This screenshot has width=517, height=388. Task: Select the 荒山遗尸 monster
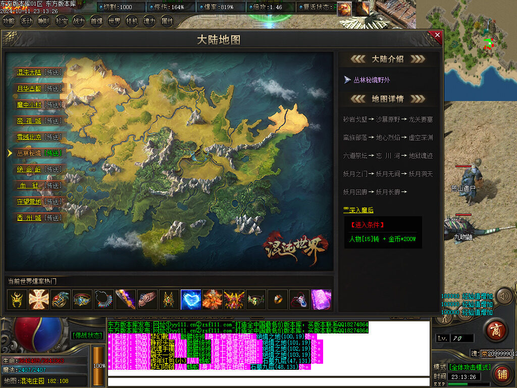471,181
